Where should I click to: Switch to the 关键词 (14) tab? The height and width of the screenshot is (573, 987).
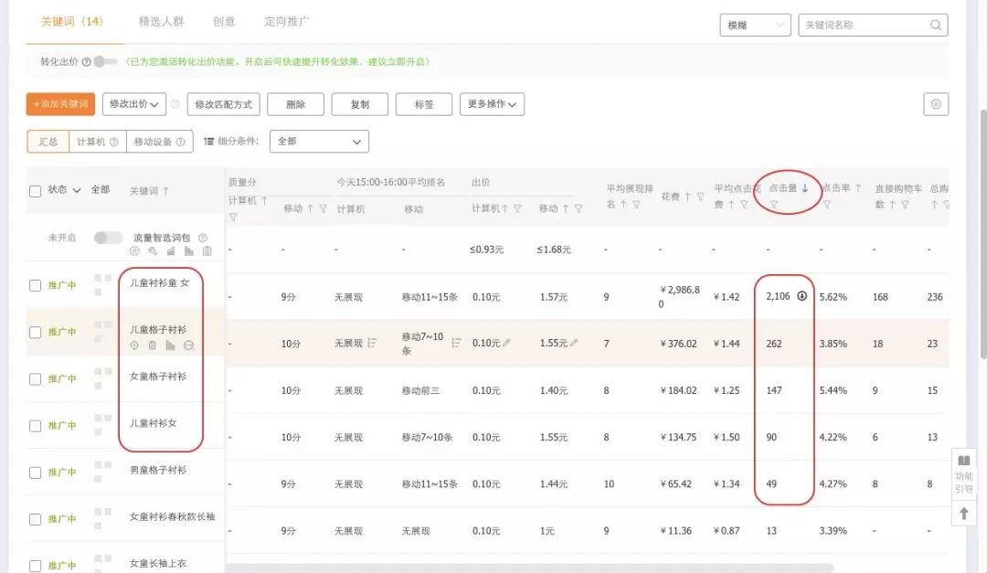[72, 22]
